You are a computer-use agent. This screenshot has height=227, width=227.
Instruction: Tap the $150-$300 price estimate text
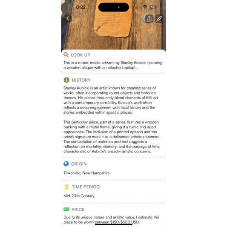(120, 222)
